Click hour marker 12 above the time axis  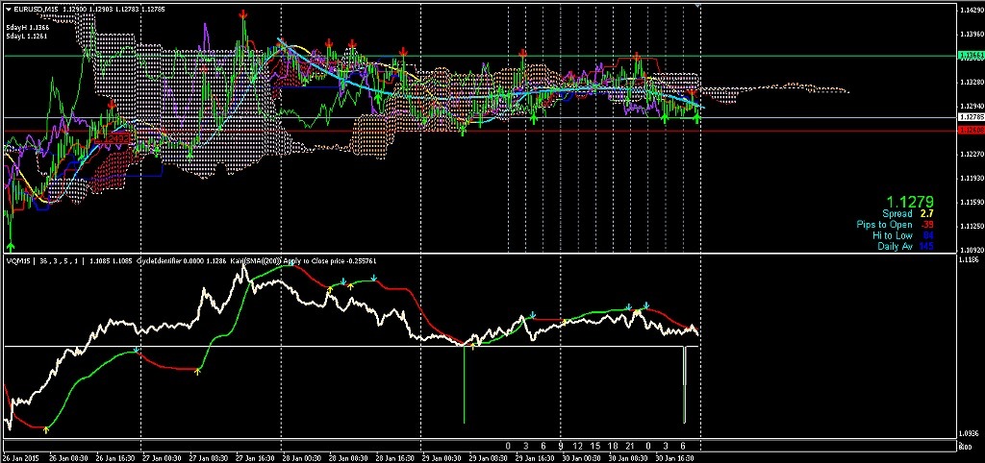click(x=577, y=447)
